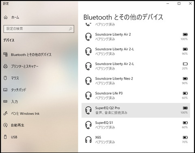Click battery icon of SuperEQ Q2 Pro
The height and width of the screenshot is (153, 195).
[185, 108]
